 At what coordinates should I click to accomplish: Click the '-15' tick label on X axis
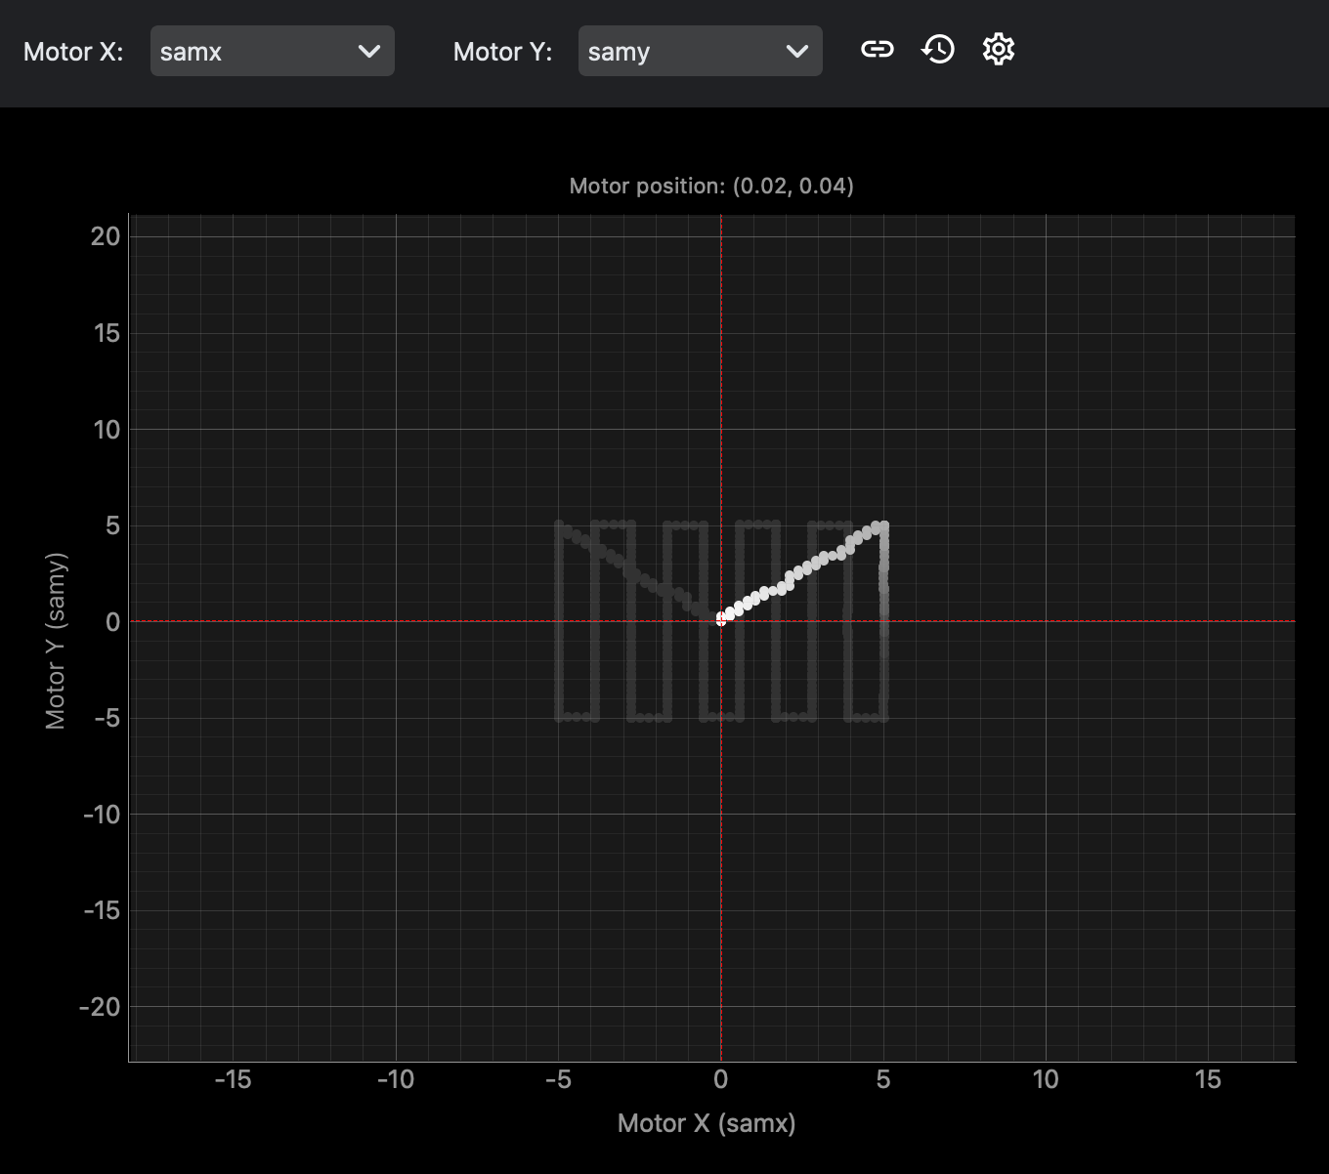click(233, 1079)
